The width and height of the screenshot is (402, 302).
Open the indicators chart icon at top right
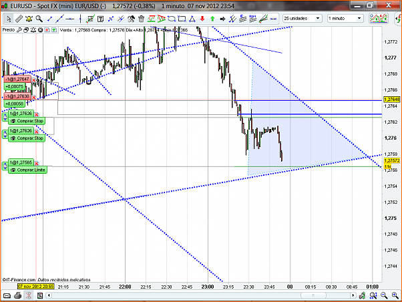pos(379,19)
